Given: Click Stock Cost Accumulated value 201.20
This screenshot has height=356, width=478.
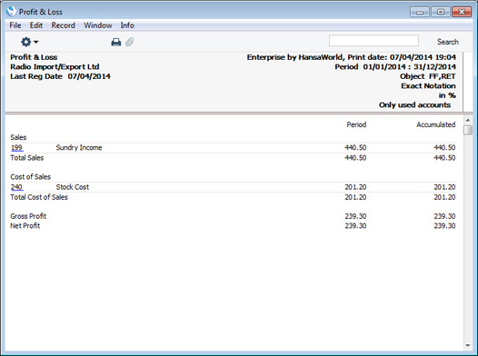Looking at the screenshot, I should [444, 187].
